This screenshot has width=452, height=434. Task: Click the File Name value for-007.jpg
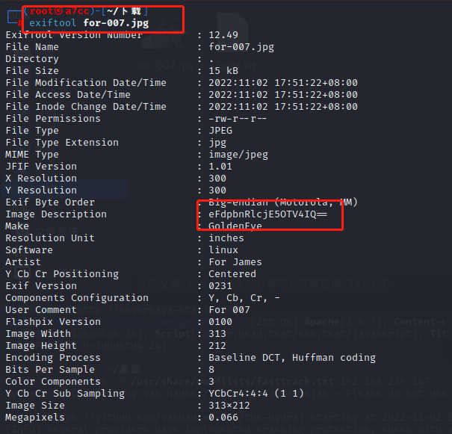point(241,47)
